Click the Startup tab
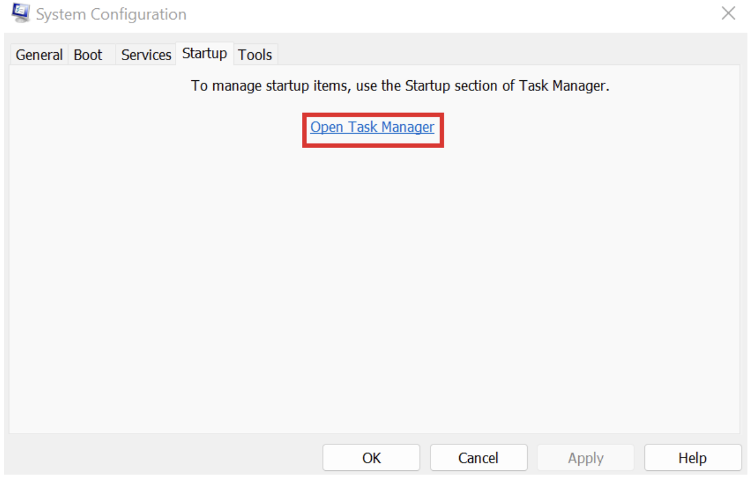This screenshot has height=477, width=754. [x=204, y=53]
